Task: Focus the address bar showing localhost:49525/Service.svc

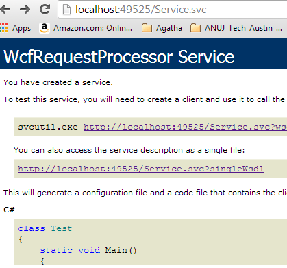Action: 173,10
